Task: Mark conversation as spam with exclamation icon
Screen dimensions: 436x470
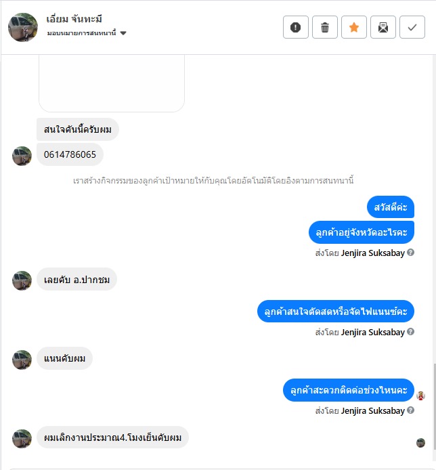Action: [x=295, y=27]
